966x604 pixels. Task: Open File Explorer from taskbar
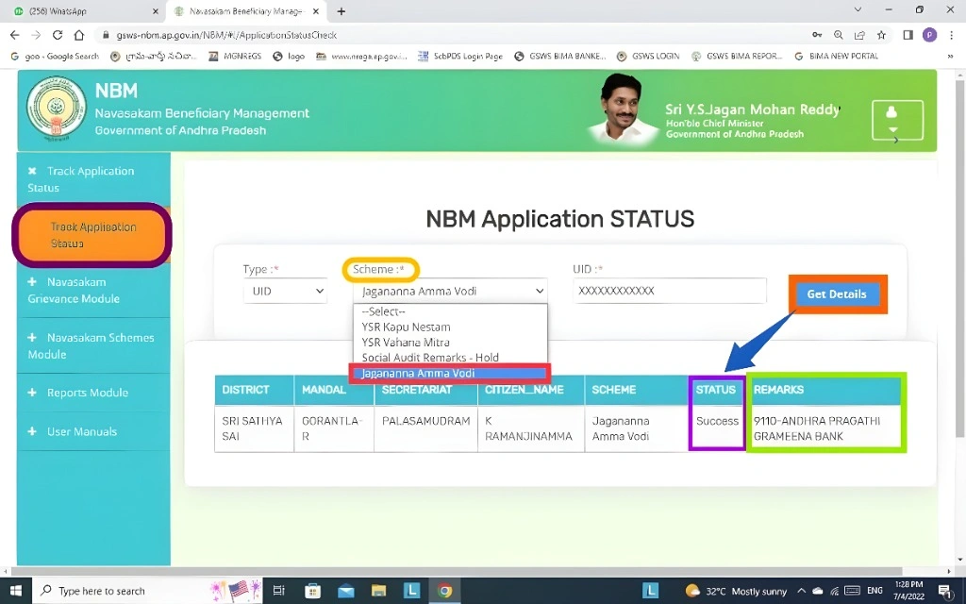click(x=378, y=591)
